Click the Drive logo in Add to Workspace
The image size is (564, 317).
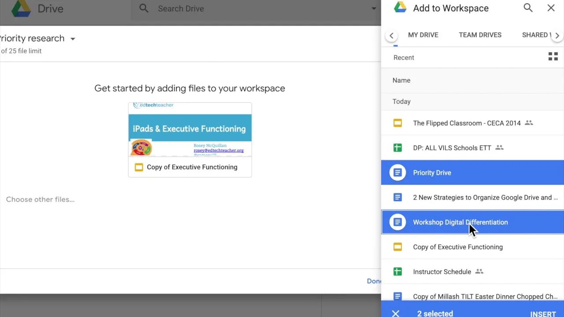[x=400, y=7]
